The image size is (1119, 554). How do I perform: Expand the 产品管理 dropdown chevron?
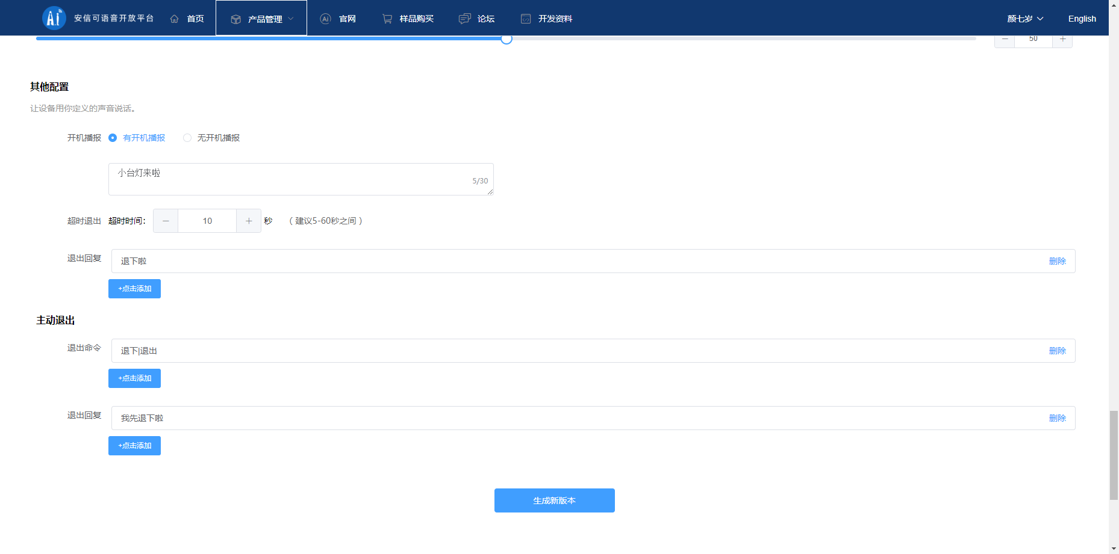pos(291,19)
